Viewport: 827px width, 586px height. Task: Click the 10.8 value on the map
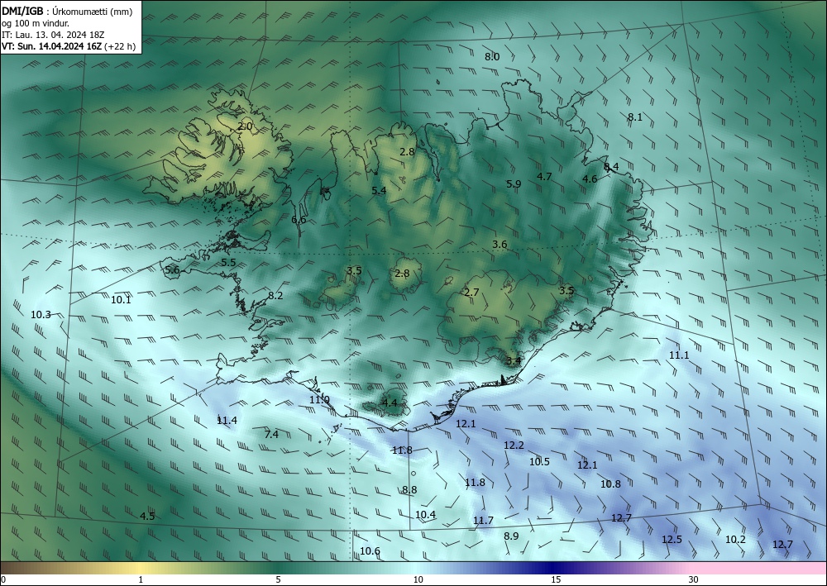611,484
